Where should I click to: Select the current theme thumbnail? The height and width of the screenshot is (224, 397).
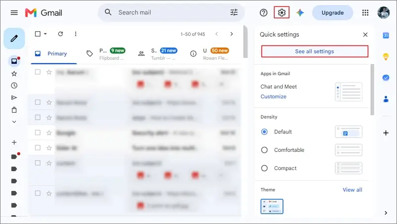coord(272,206)
